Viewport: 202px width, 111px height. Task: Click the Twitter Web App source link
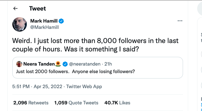84,86
